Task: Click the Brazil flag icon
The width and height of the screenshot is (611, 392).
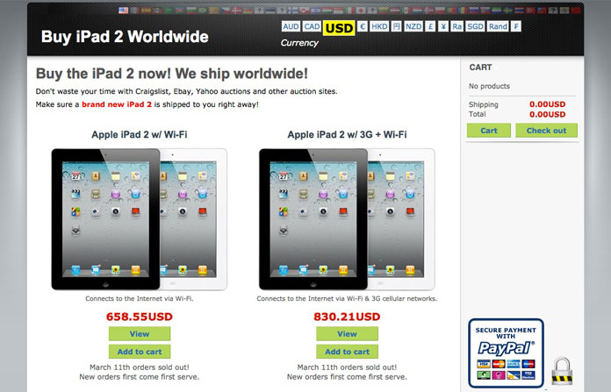Action: [x=203, y=11]
